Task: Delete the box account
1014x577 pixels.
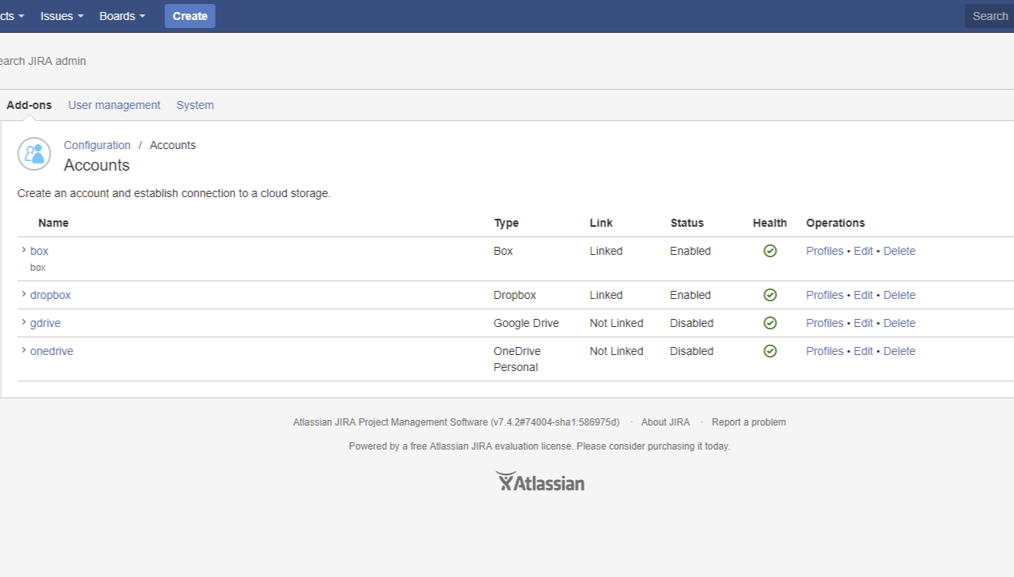Action: click(x=899, y=251)
